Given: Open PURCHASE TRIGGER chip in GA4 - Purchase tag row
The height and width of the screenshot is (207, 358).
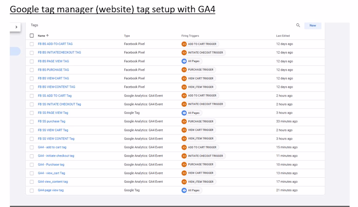Looking at the screenshot, I should (x=198, y=164).
